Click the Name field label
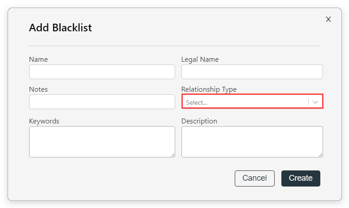The height and width of the screenshot is (208, 349). pos(38,59)
